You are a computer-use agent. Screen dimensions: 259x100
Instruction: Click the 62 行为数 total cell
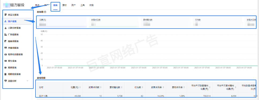[142, 96]
